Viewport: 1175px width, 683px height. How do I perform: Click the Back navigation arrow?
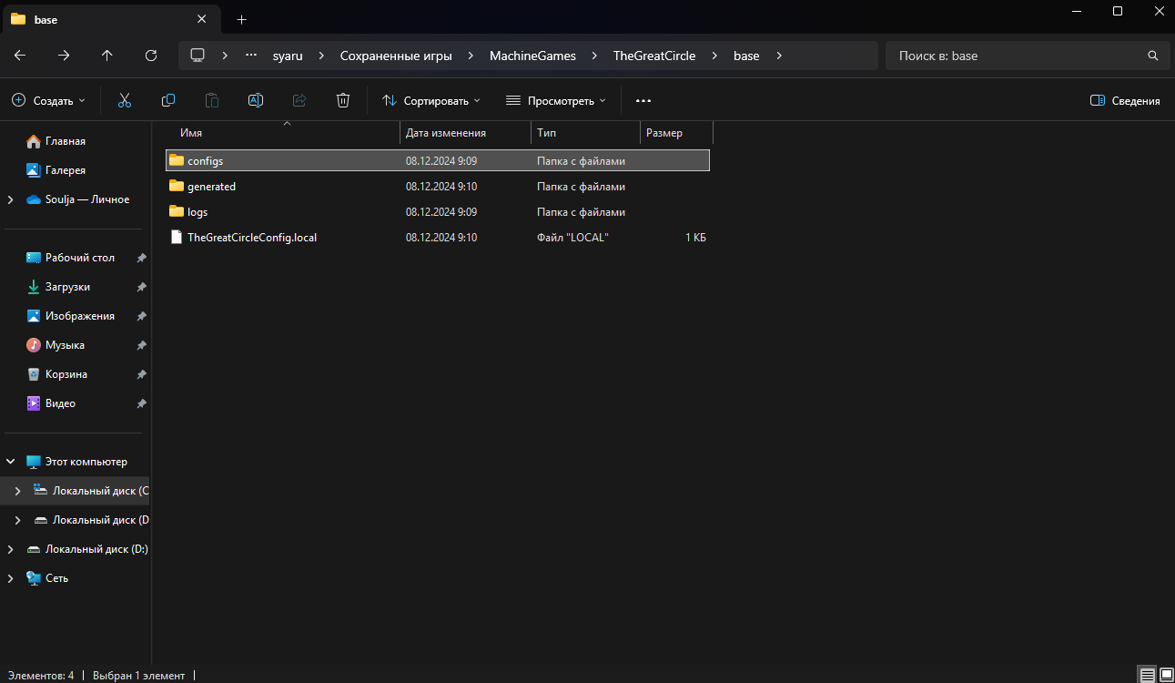[20, 56]
